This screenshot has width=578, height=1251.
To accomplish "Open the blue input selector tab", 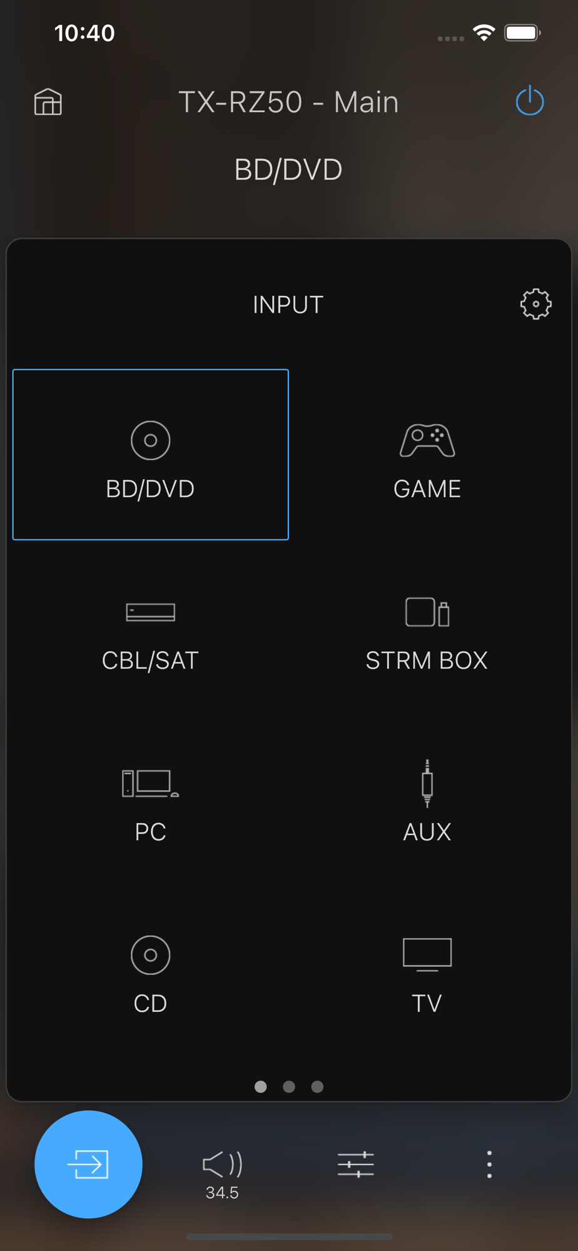I will [88, 1164].
